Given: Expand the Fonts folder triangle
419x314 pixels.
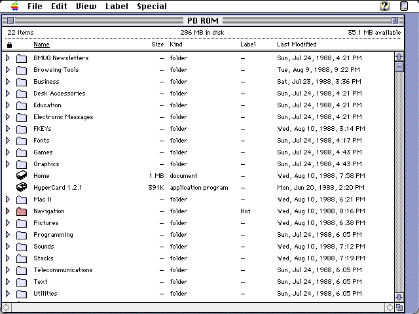Looking at the screenshot, I should (8, 140).
